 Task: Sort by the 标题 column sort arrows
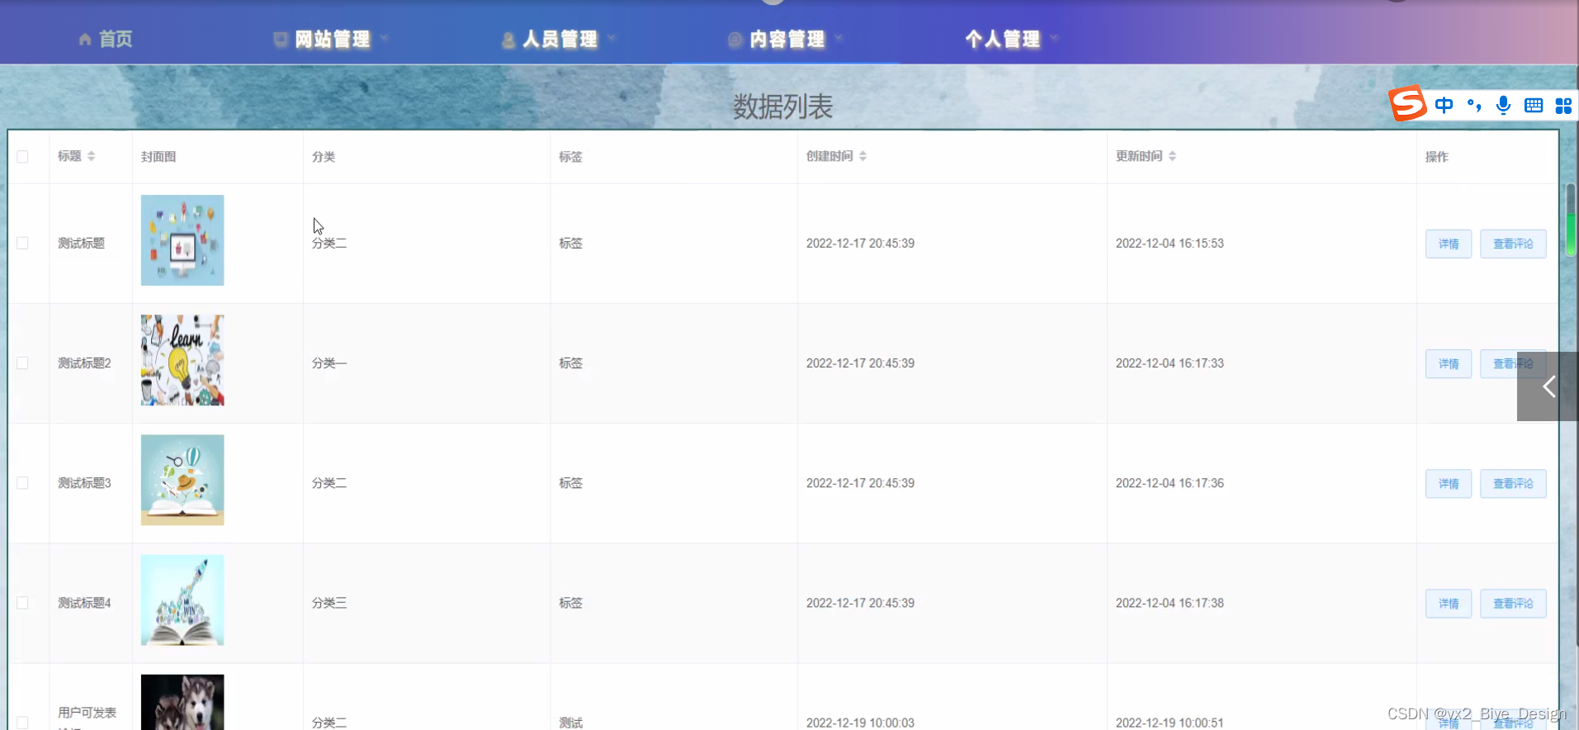click(91, 156)
